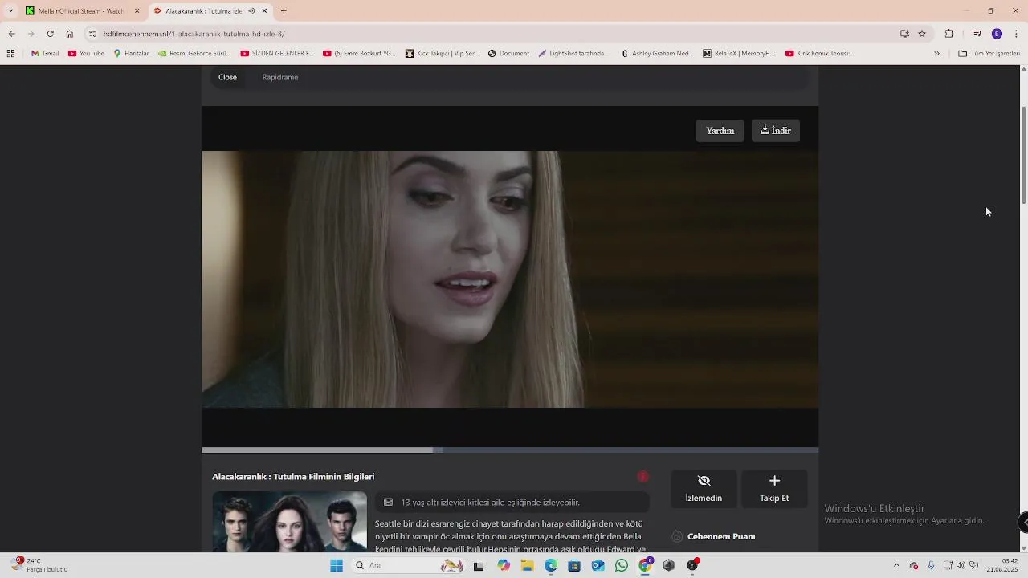The width and height of the screenshot is (1028, 578).
Task: Open the install app icon
Action: pos(904,34)
